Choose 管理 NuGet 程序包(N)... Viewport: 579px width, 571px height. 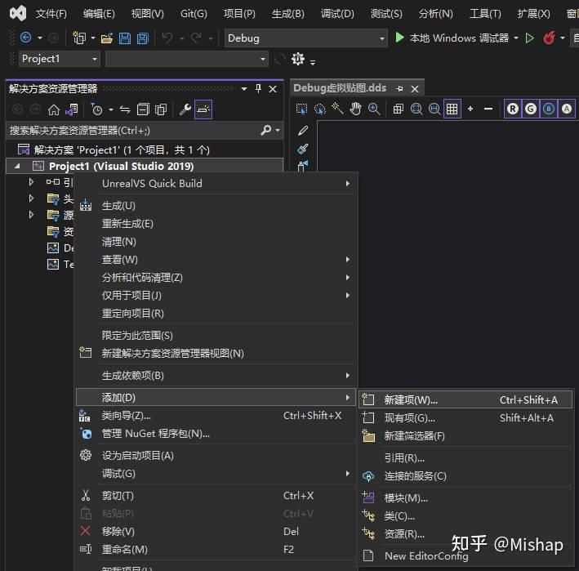point(216,434)
